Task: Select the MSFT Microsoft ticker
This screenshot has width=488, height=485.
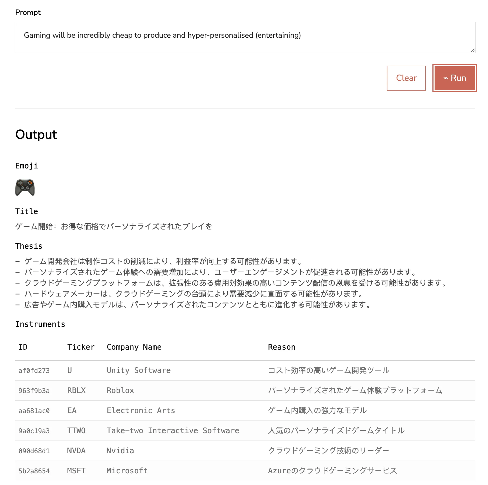Action: [x=76, y=471]
